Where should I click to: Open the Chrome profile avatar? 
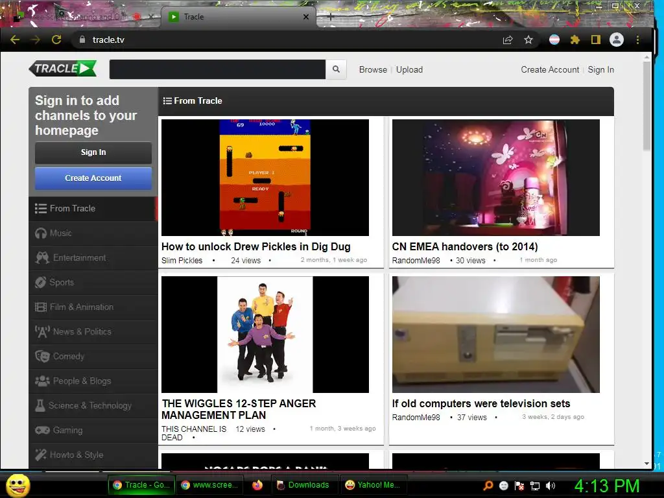point(616,40)
